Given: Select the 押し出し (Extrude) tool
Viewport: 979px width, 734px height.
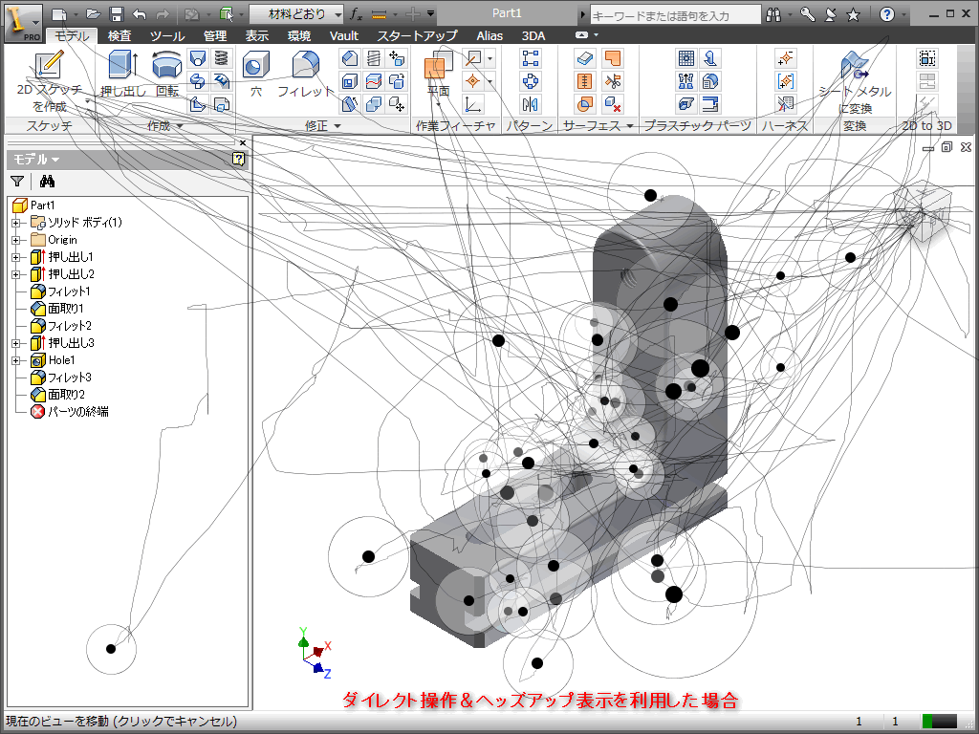Looking at the screenshot, I should click(122, 75).
